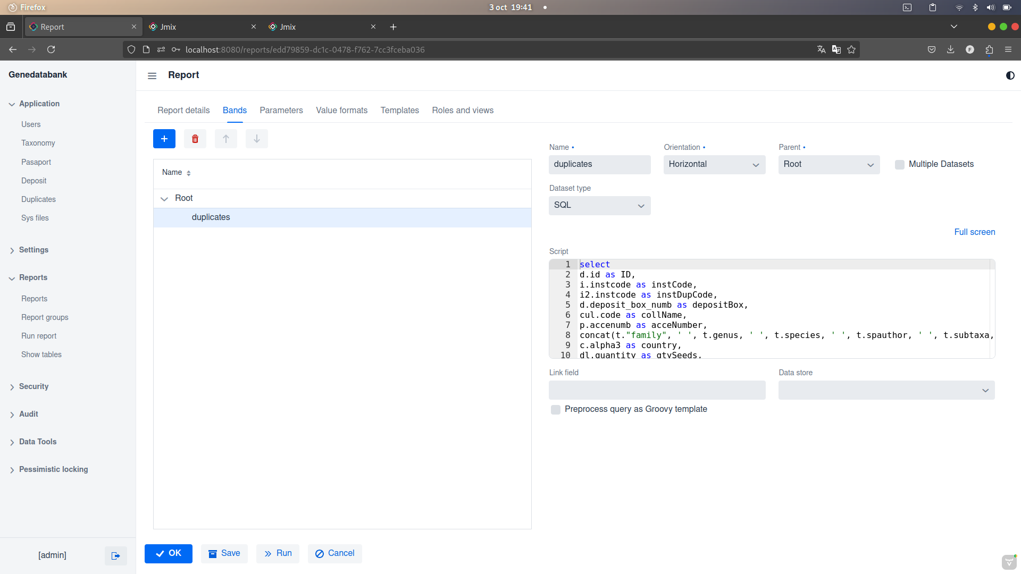Run the report
The width and height of the screenshot is (1021, 574).
coord(278,553)
